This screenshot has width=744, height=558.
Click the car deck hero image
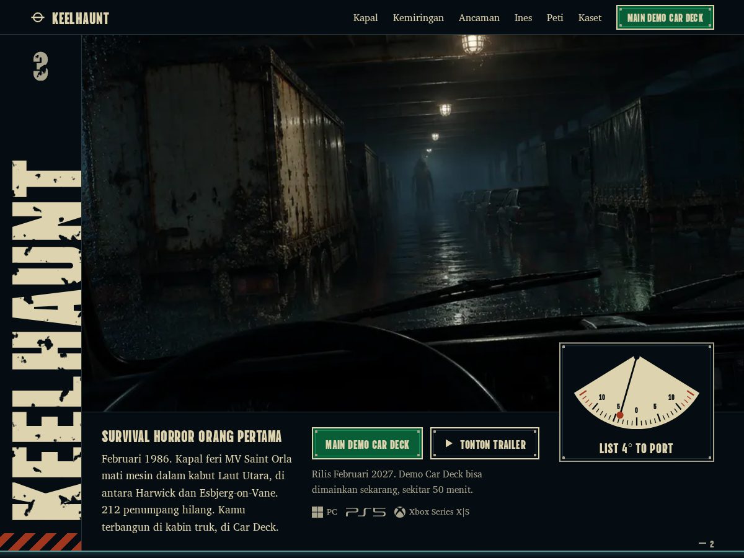(412, 223)
